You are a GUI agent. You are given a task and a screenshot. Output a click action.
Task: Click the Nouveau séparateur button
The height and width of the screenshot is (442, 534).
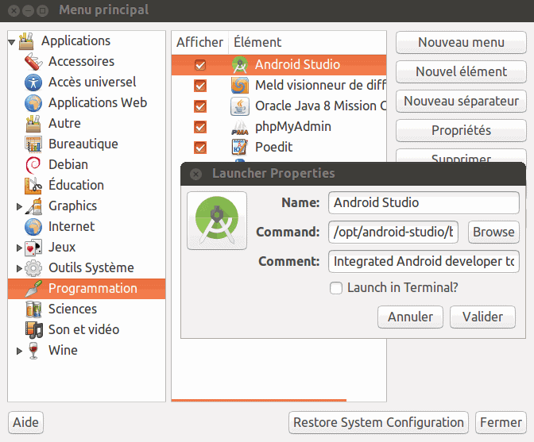coord(461,102)
